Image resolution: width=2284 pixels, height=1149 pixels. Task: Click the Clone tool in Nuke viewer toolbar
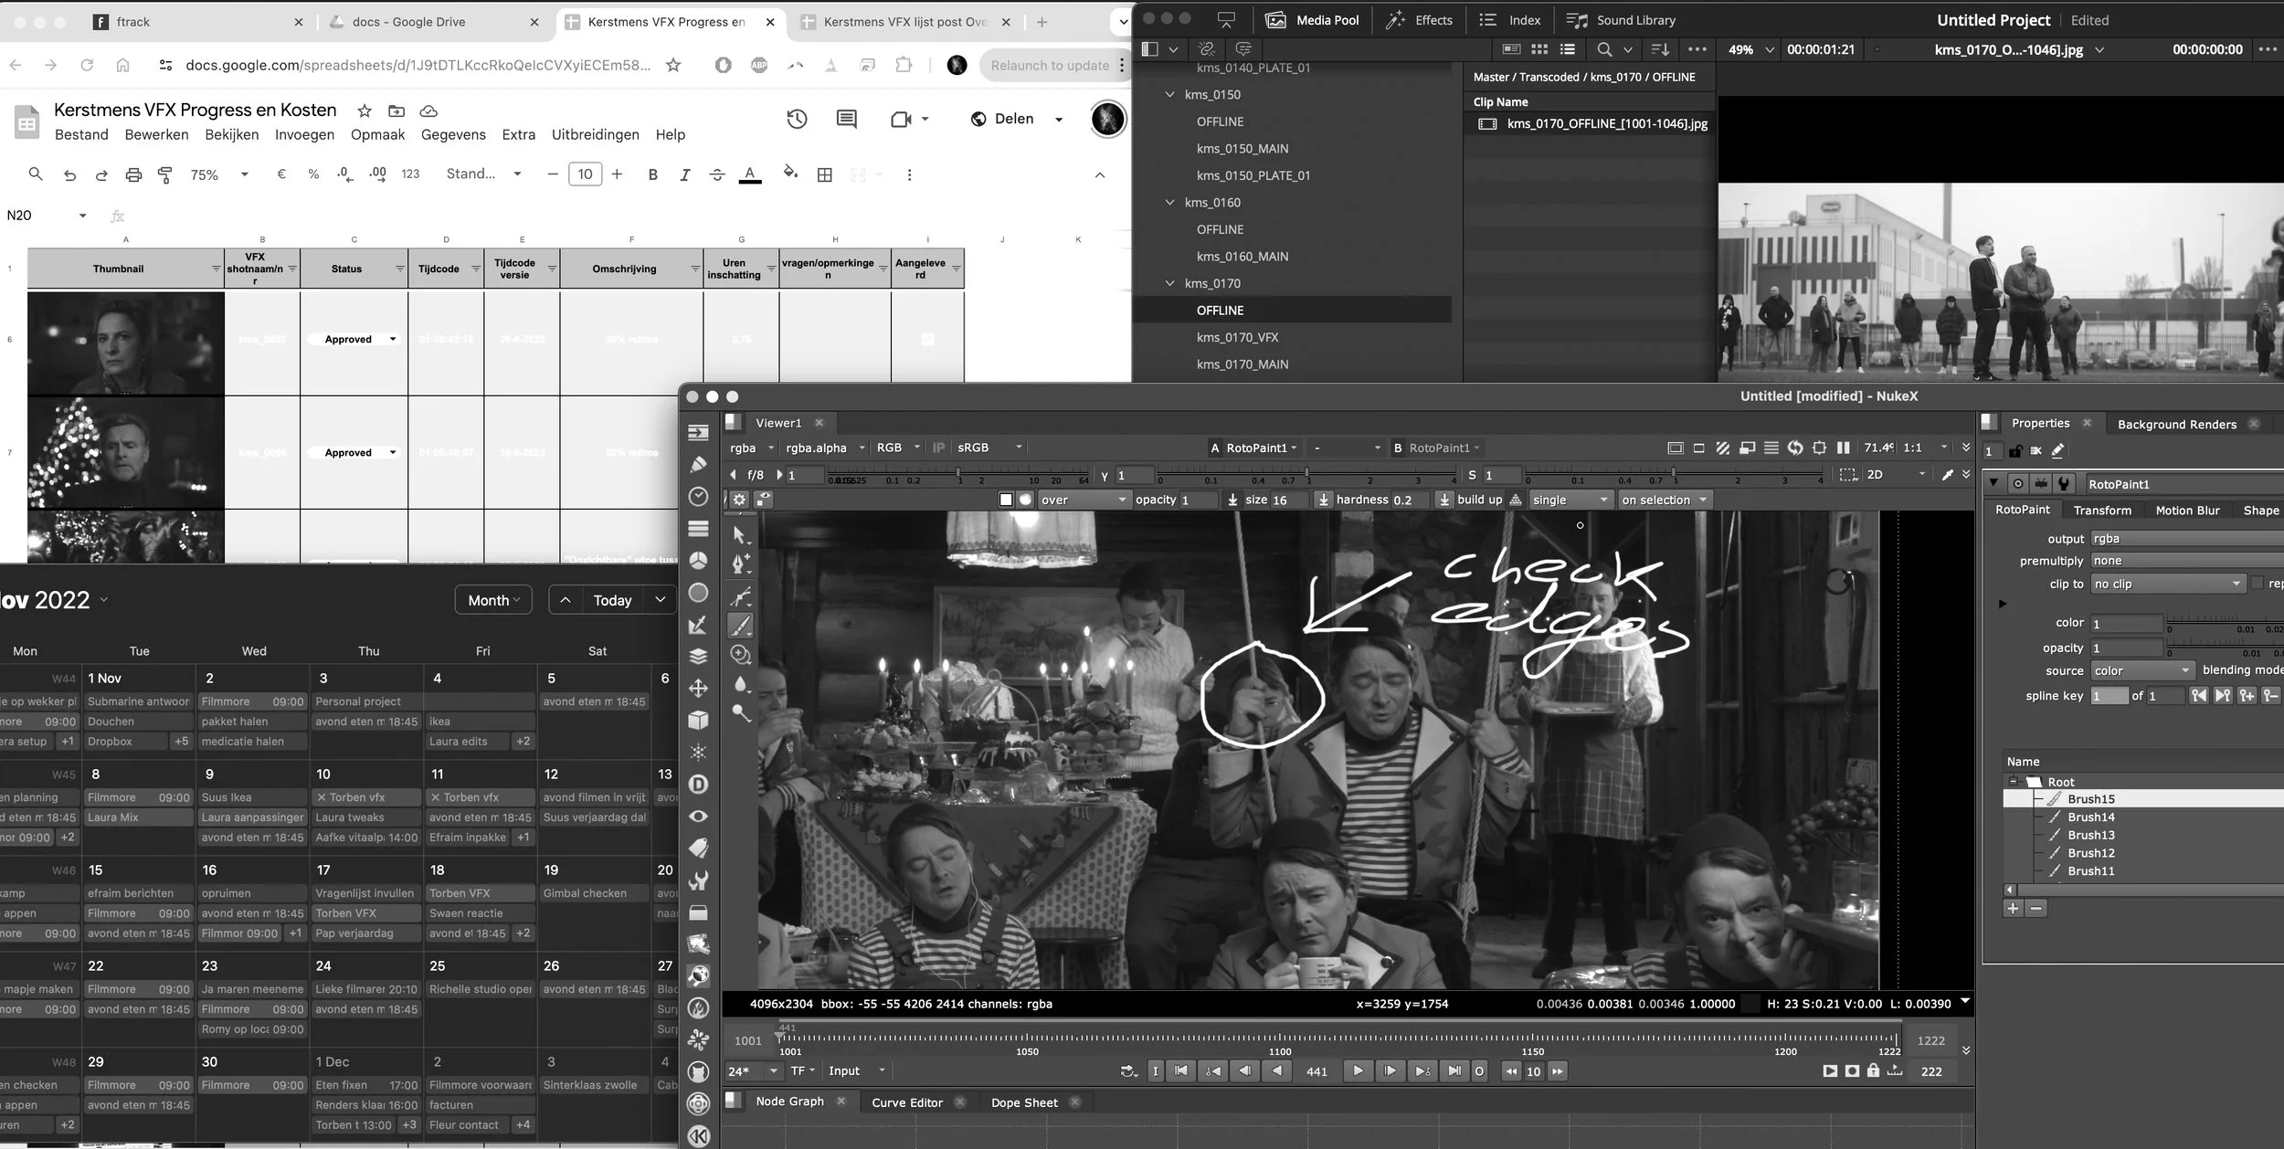(x=740, y=655)
